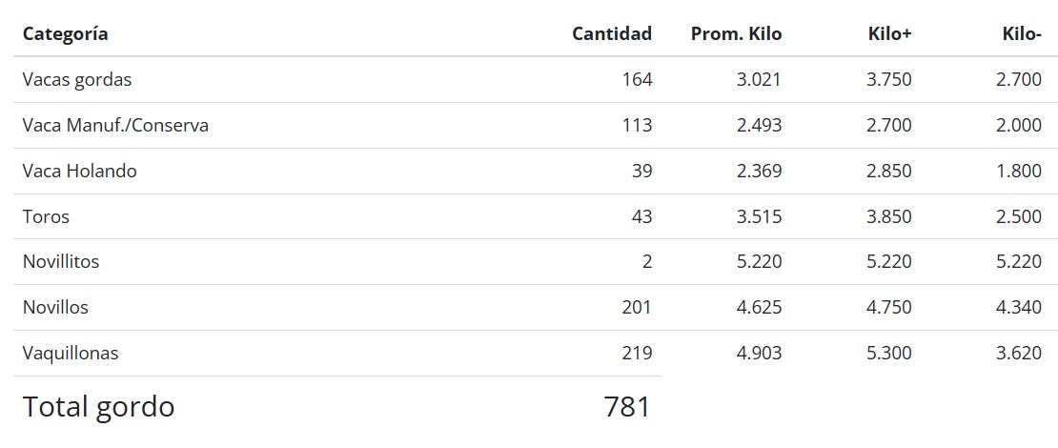Click the Vacas gordas row label
This screenshot has height=448, width=1058.
[77, 80]
